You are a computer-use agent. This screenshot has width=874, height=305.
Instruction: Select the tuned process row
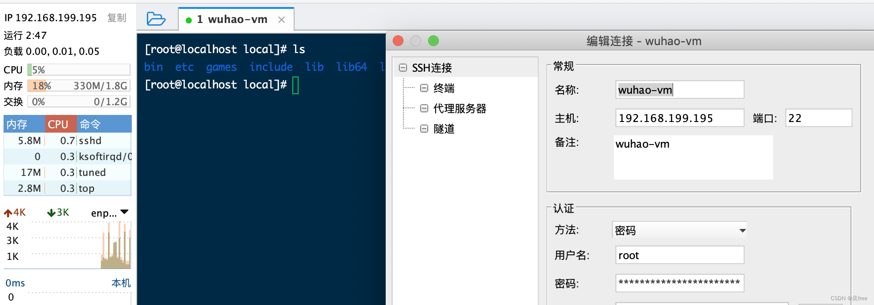68,172
